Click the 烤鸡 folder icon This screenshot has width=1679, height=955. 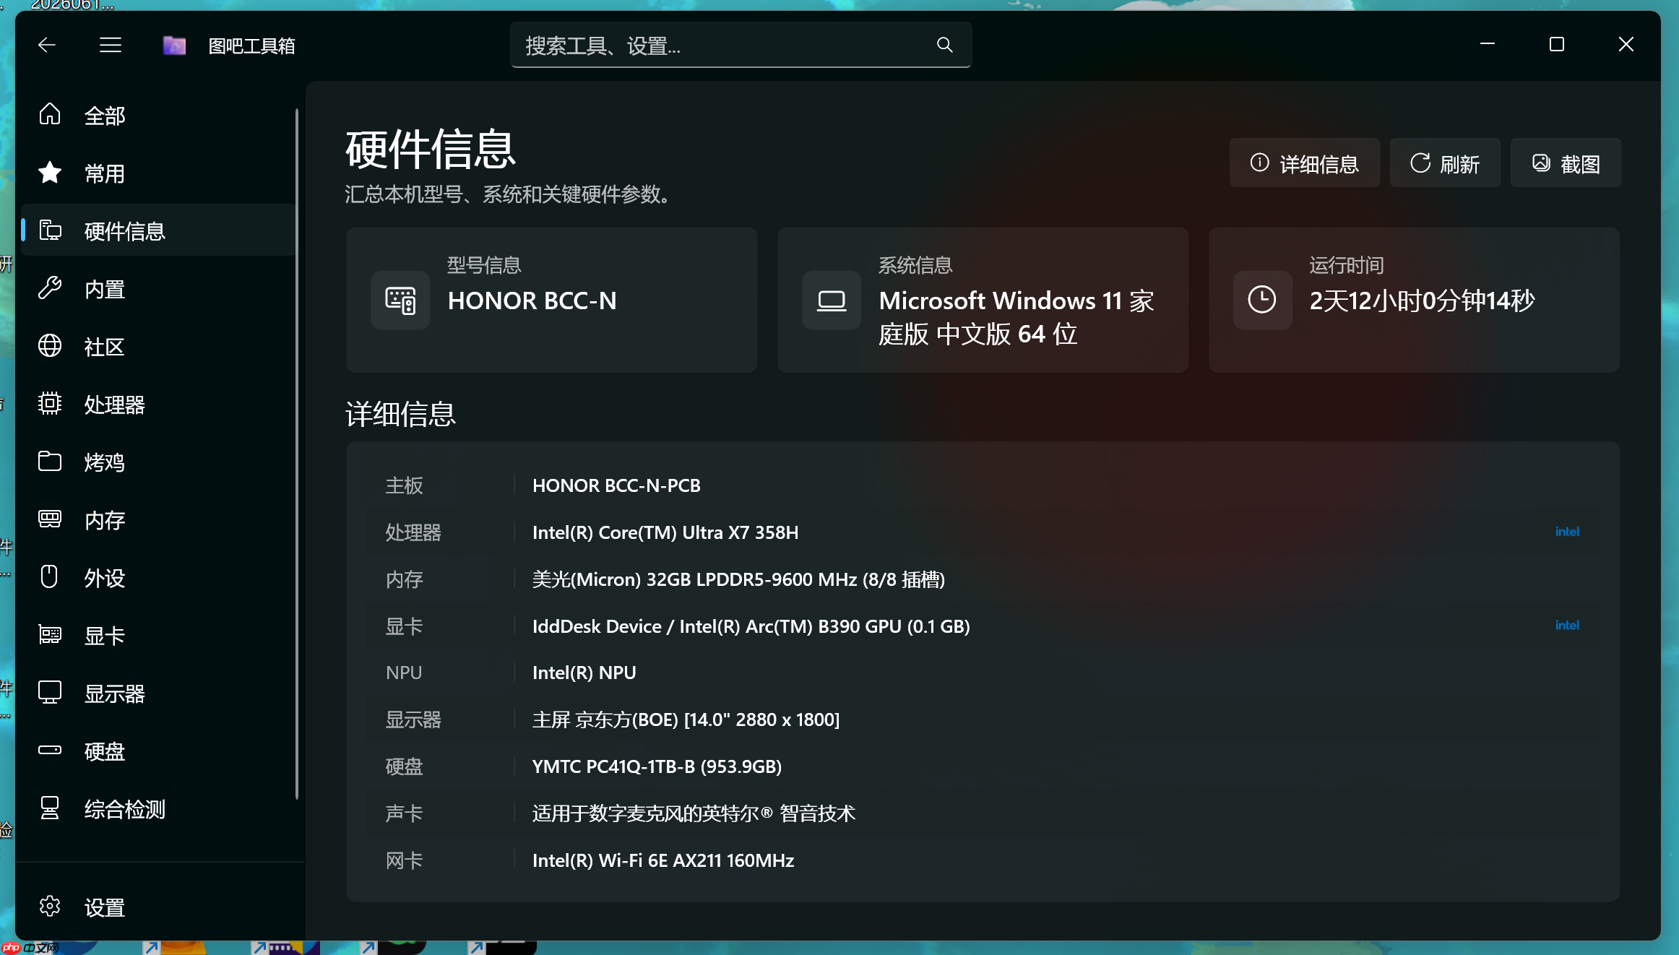[x=50, y=461]
